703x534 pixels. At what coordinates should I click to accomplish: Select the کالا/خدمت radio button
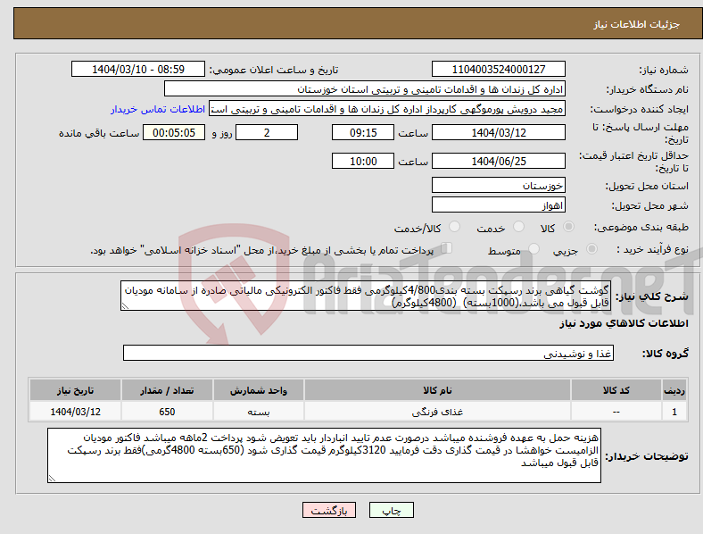[x=455, y=227]
